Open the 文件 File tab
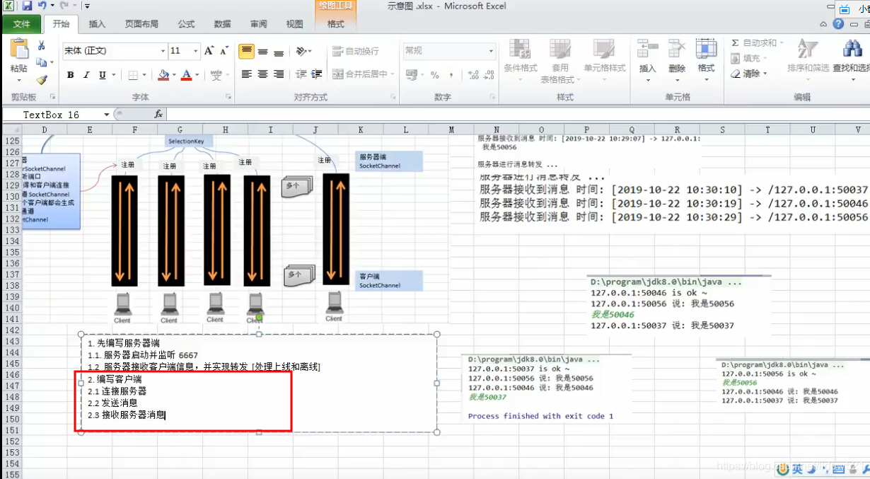Viewport: 870px width, 479px height. point(22,24)
